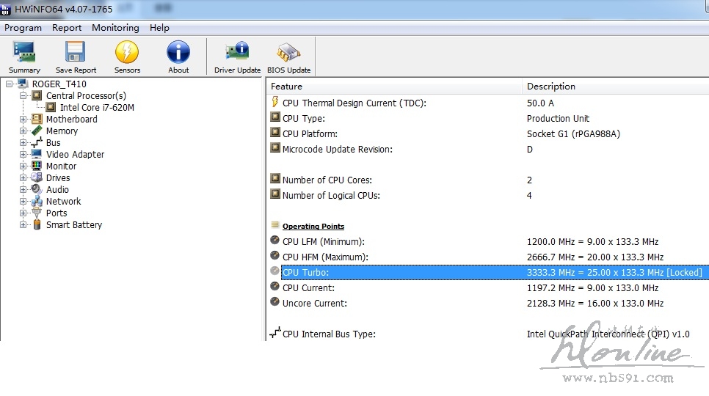Click the About info icon
This screenshot has height=396, width=709.
178,53
